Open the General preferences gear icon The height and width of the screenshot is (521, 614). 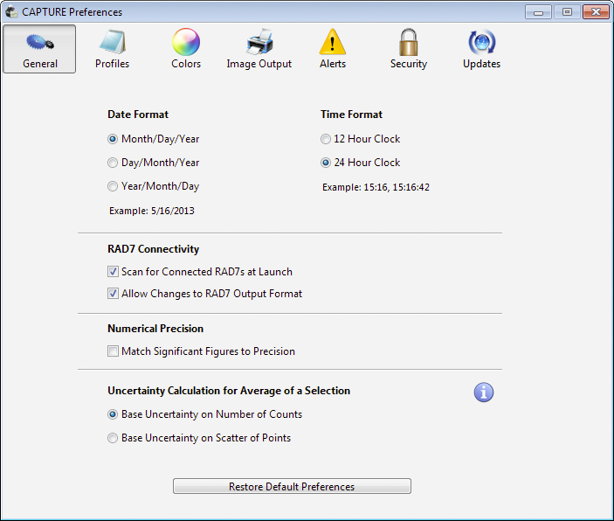click(40, 42)
